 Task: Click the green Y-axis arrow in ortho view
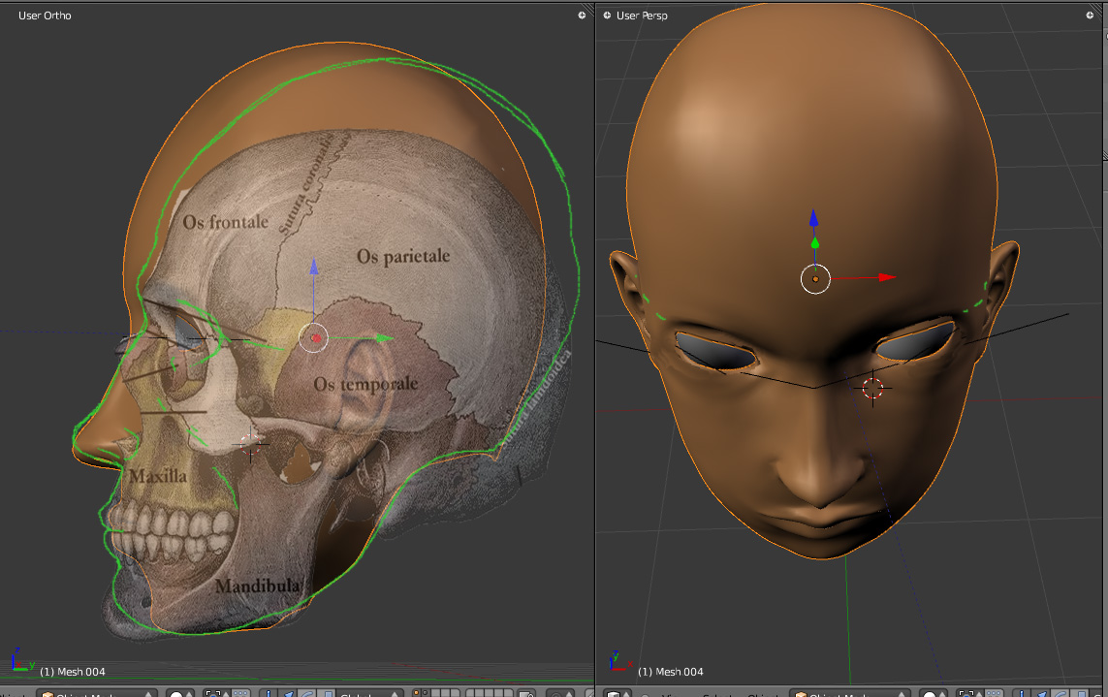click(383, 338)
